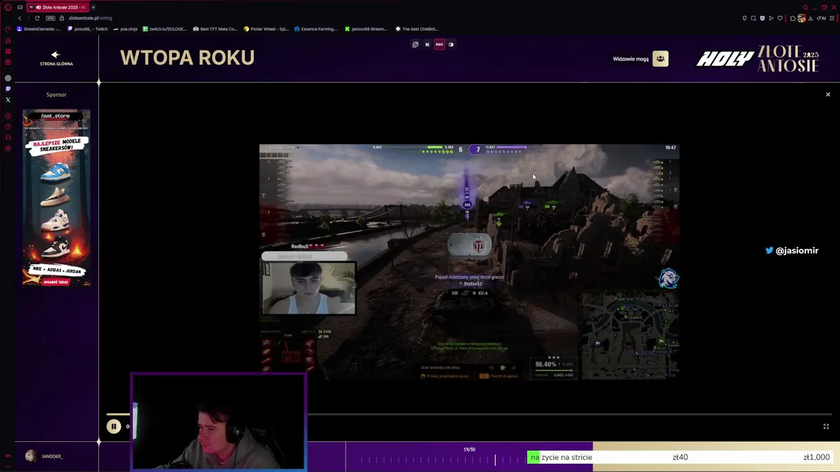Click the World of Tanks clip video
Viewport: 840px width, 472px height.
click(x=469, y=262)
